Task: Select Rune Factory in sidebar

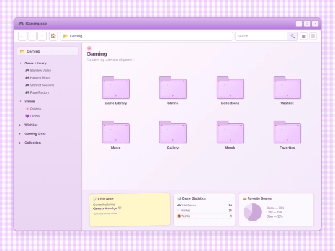Action: (x=40, y=92)
